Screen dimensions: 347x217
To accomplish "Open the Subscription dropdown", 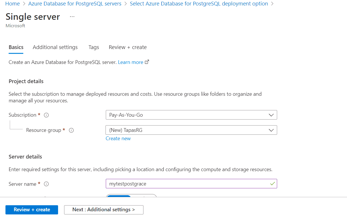I will [x=191, y=115].
